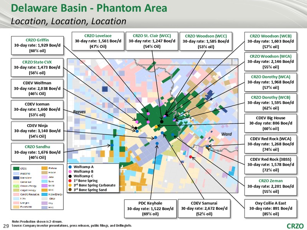This screenshot has width=307, height=230.
Task: Click the CRZO Griffin callout box
Action: (x=37, y=45)
